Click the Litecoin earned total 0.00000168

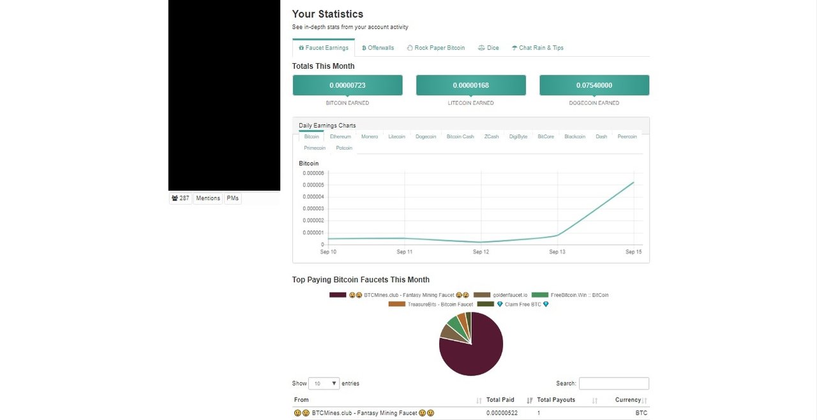click(x=471, y=85)
